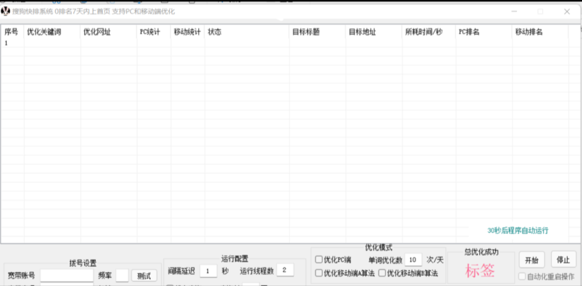Click the 开始 button
Viewport: 582px width, 286px height.
coord(532,260)
